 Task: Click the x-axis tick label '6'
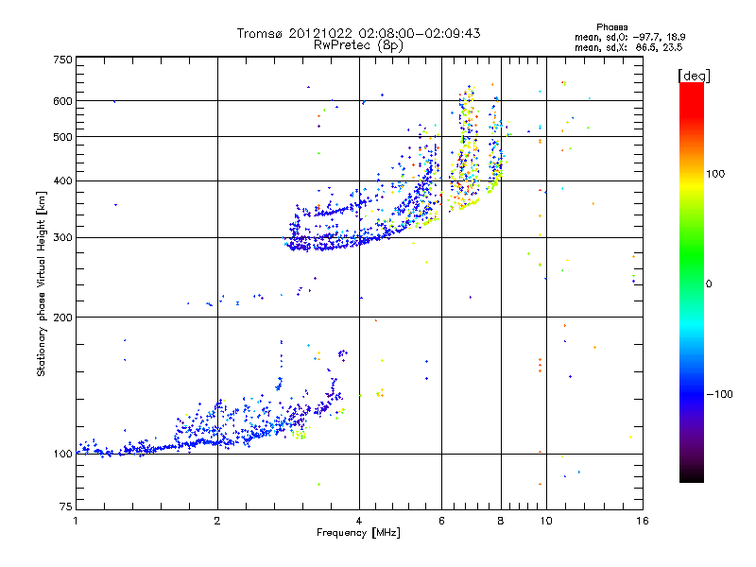(x=441, y=521)
